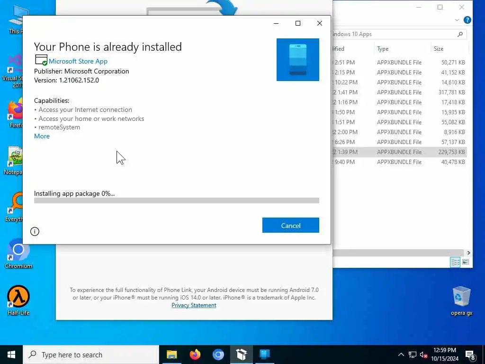Click the installing app package progress bar
The width and height of the screenshot is (485, 364).
[x=176, y=200]
